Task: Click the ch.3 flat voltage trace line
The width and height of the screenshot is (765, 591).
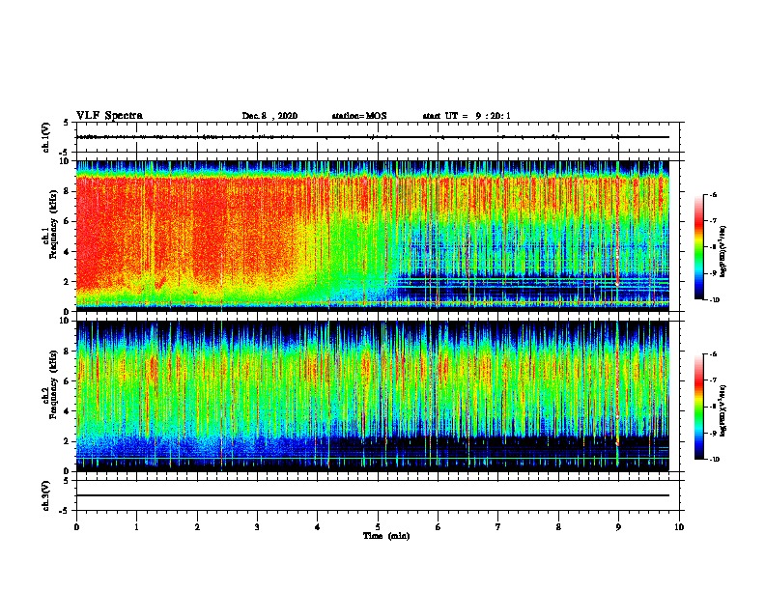Action: point(373,495)
